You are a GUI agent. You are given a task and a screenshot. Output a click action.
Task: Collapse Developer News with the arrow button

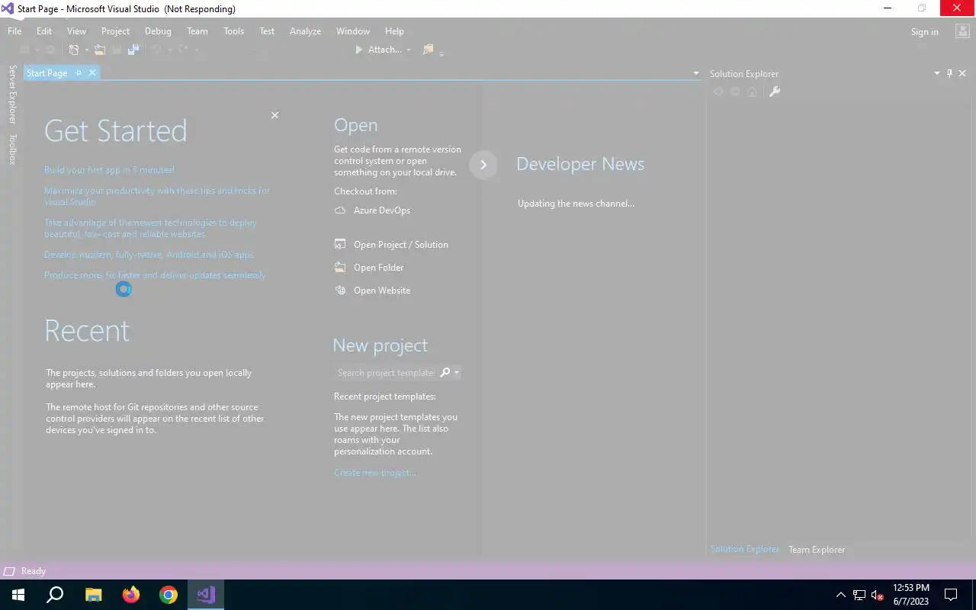[483, 165]
